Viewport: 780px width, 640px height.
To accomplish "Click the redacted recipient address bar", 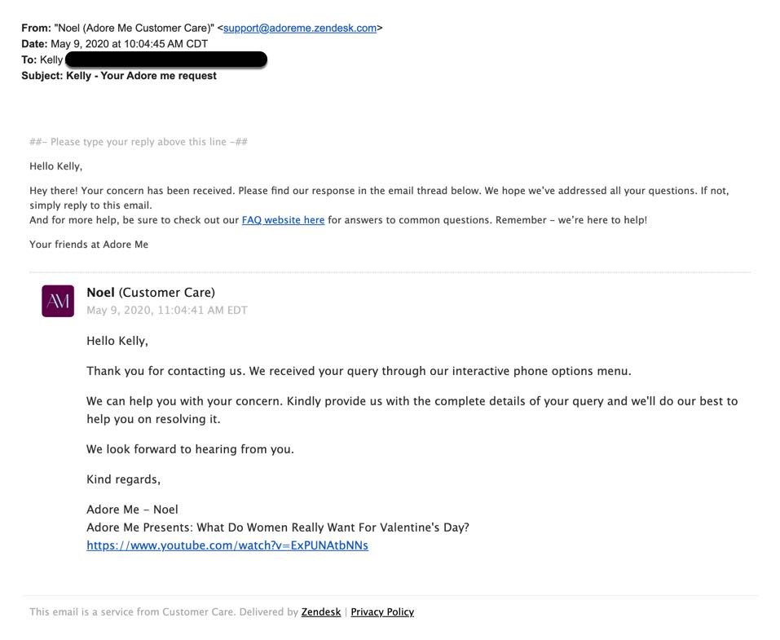I will (x=165, y=60).
